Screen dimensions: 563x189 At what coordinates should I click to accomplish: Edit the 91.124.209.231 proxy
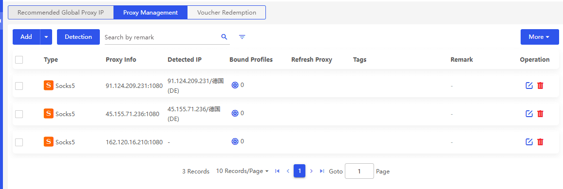point(529,86)
